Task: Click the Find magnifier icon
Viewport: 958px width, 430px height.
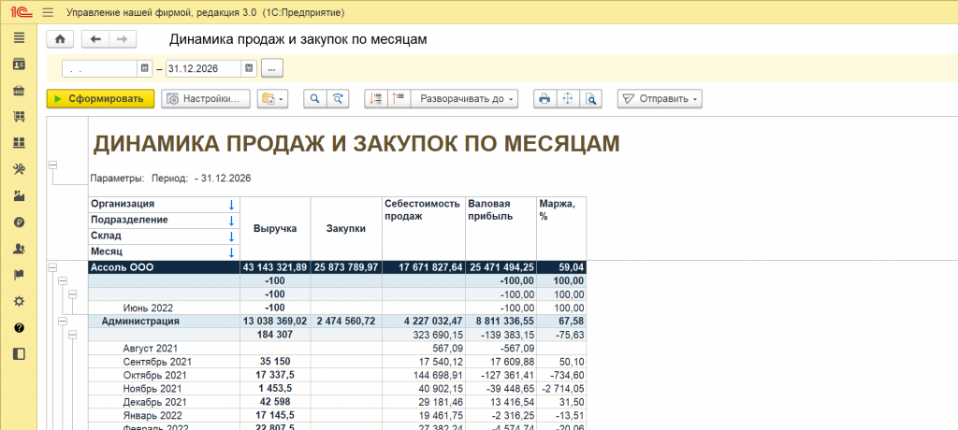Action: [315, 98]
